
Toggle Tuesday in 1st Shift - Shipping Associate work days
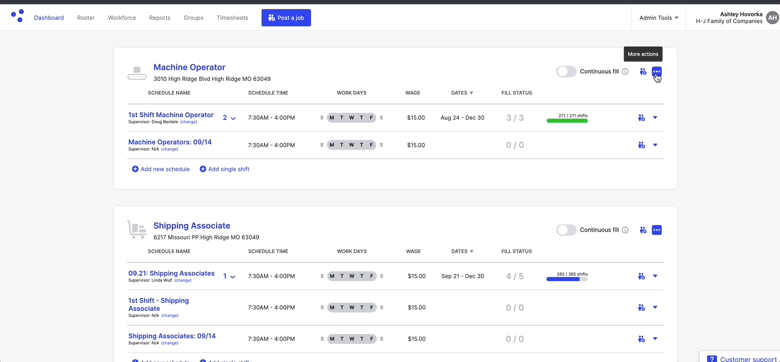(x=342, y=308)
